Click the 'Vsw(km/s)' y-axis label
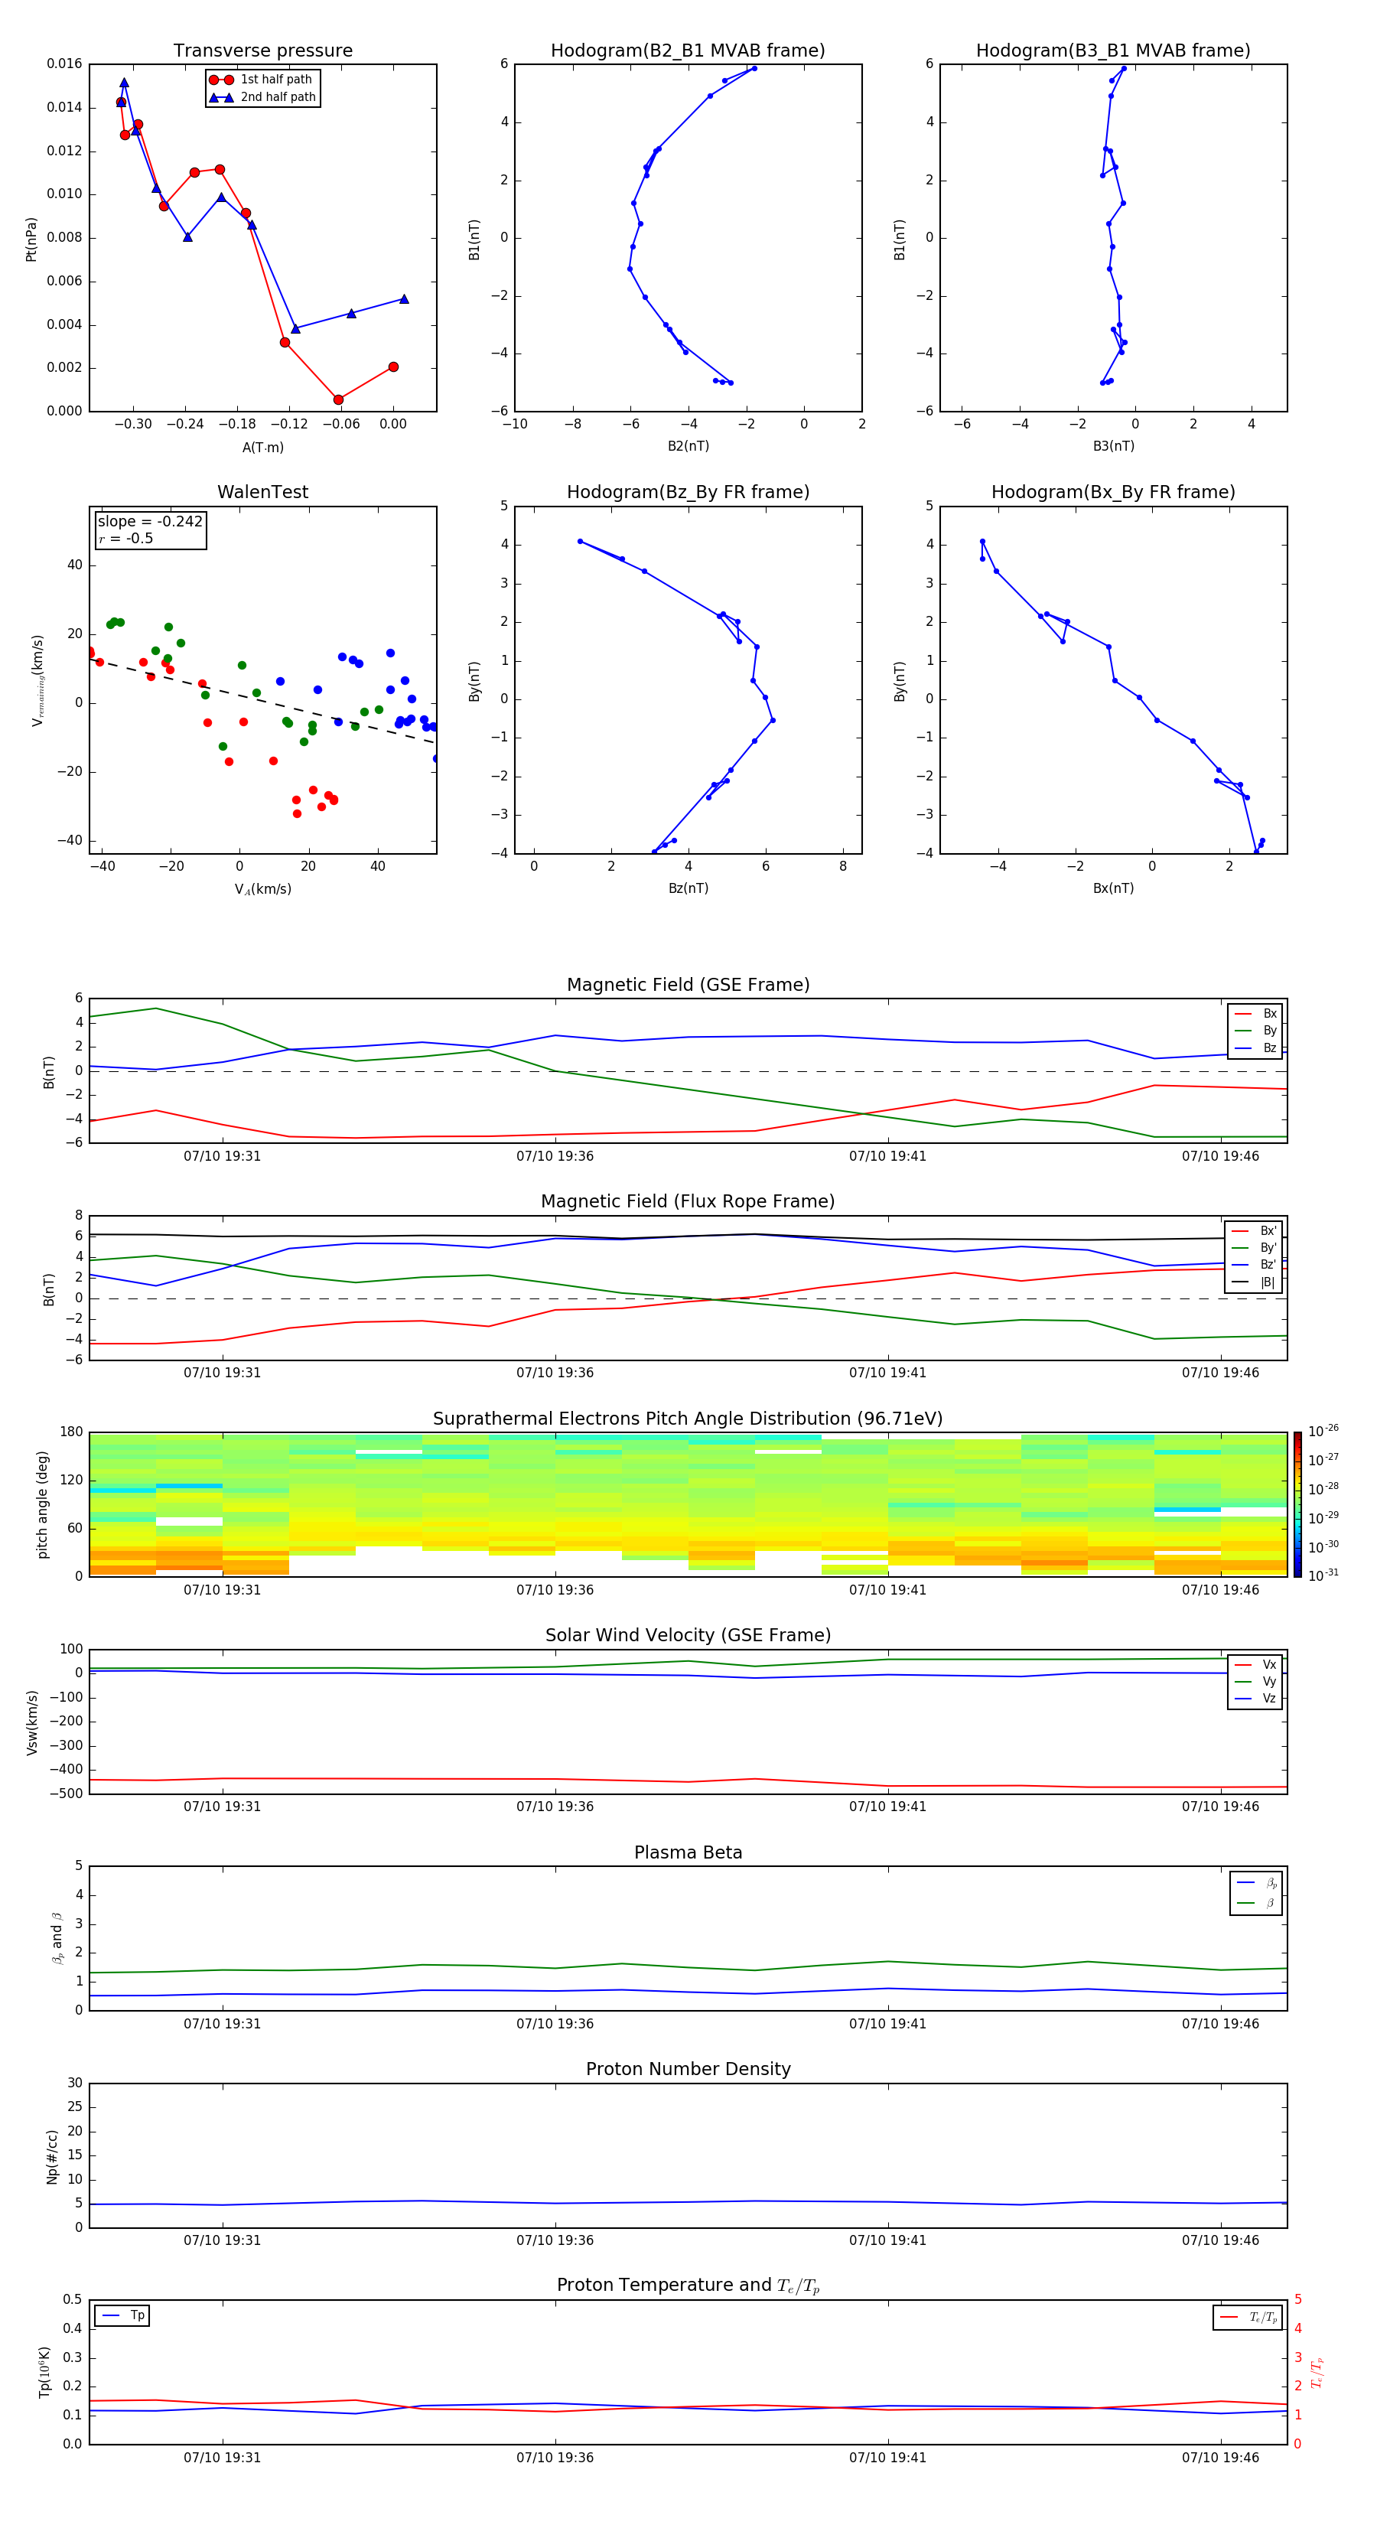 (x=31, y=1722)
